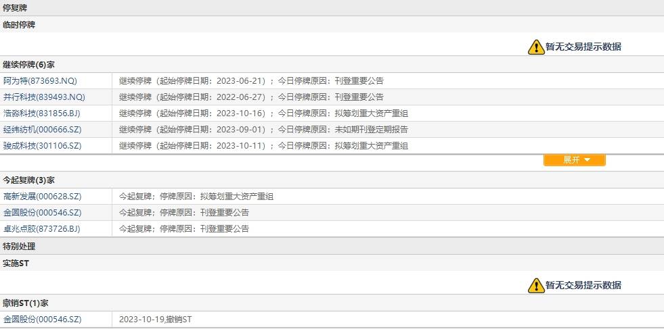Select the 临时停牌 subsection header
Screen dimensions: 664x329
click(19, 24)
